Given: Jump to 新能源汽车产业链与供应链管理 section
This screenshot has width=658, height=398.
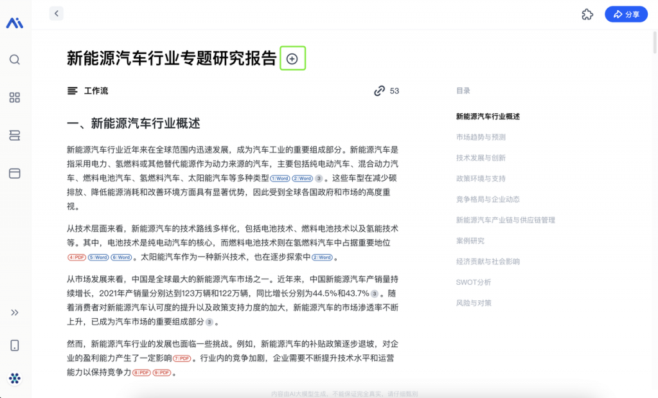Looking at the screenshot, I should (506, 220).
